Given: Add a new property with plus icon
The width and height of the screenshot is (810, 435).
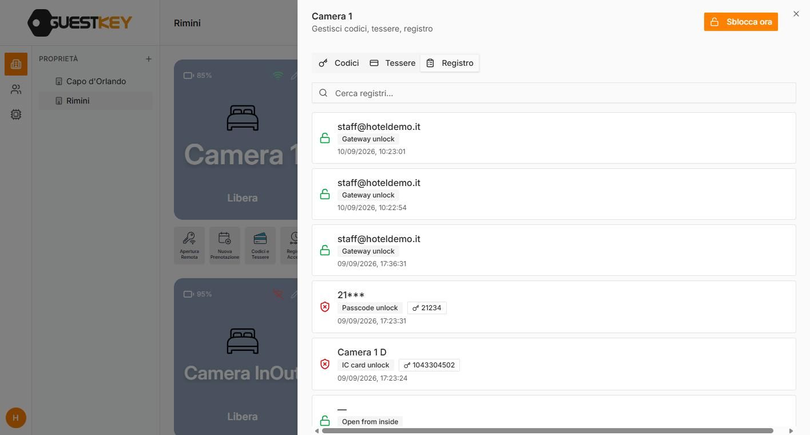Looking at the screenshot, I should [x=149, y=59].
